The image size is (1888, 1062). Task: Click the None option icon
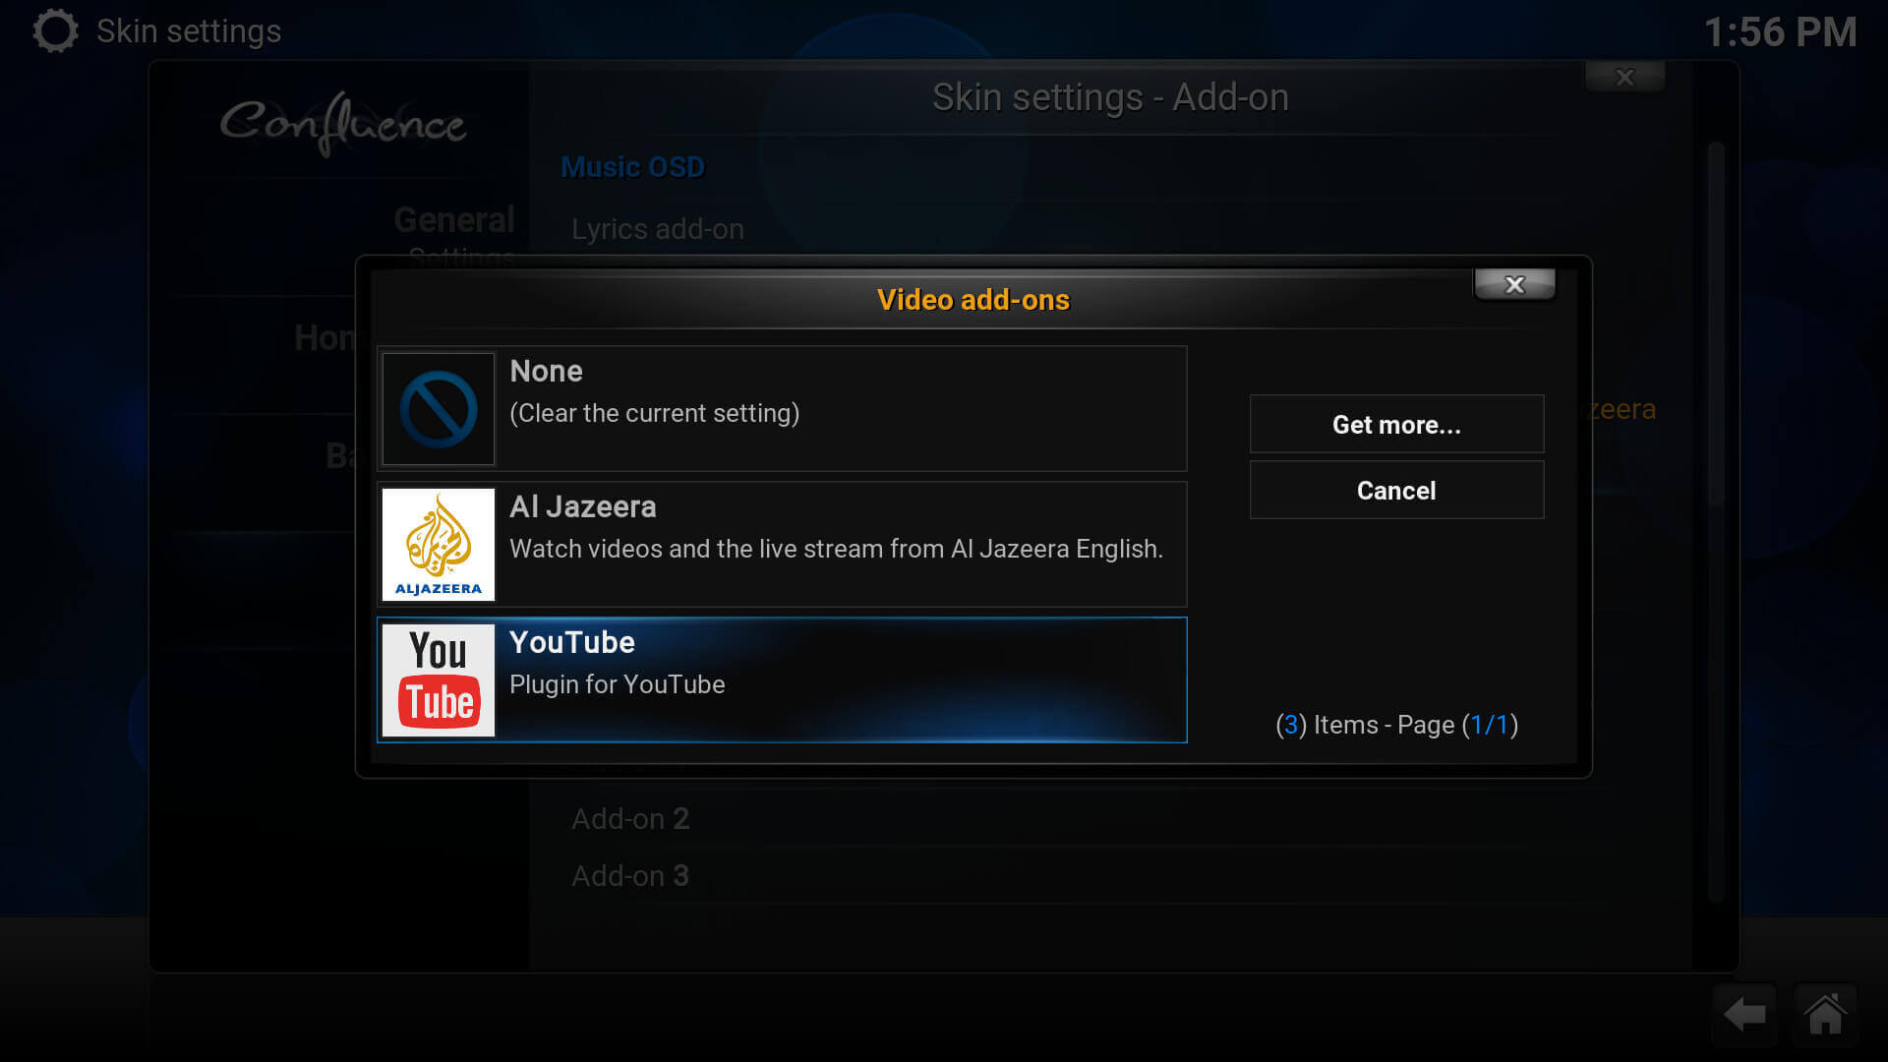point(440,408)
